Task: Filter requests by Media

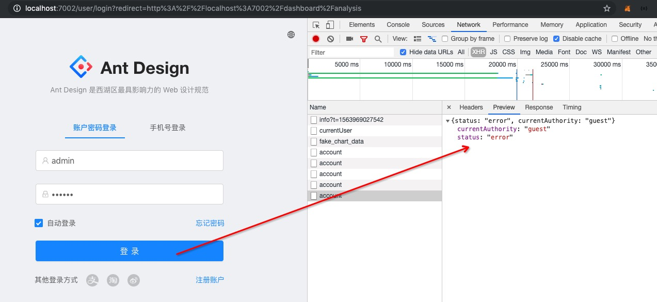Action: 544,52
